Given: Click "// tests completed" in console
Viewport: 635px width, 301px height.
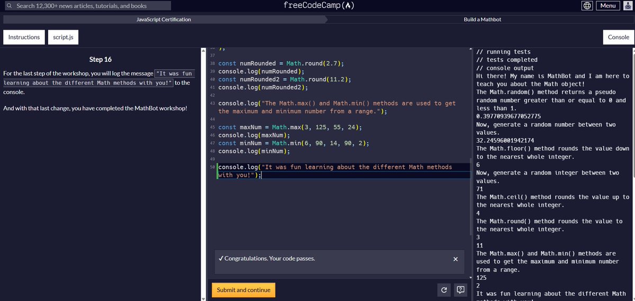Looking at the screenshot, I should coord(507,60).
